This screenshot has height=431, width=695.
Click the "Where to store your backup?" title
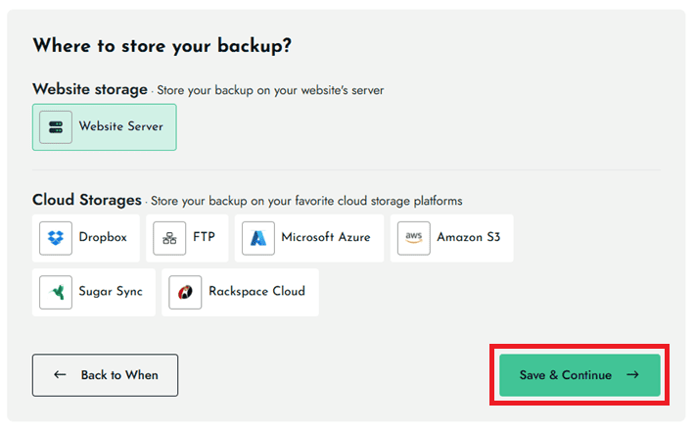(162, 46)
